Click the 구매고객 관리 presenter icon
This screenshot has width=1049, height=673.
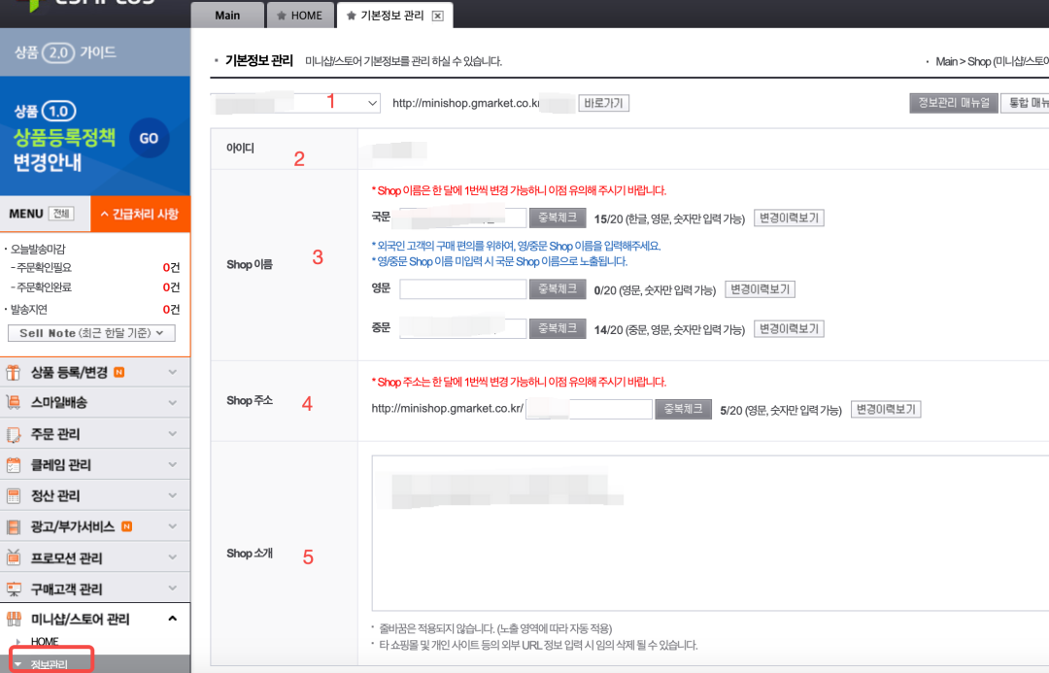pos(13,589)
